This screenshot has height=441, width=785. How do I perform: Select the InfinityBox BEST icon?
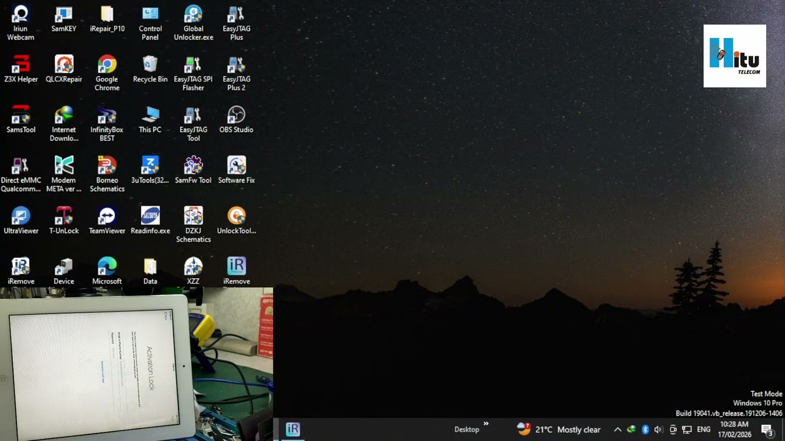[x=107, y=124]
